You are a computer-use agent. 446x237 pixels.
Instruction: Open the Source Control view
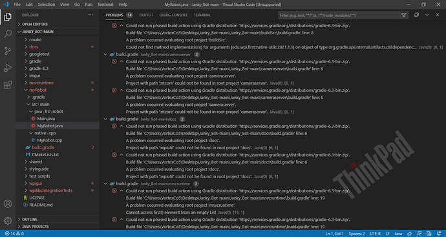coord(8,51)
